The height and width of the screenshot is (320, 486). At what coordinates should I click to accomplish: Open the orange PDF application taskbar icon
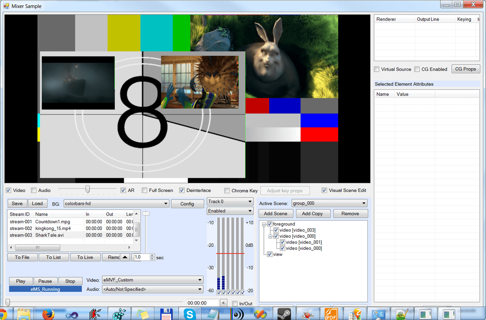tap(331, 314)
